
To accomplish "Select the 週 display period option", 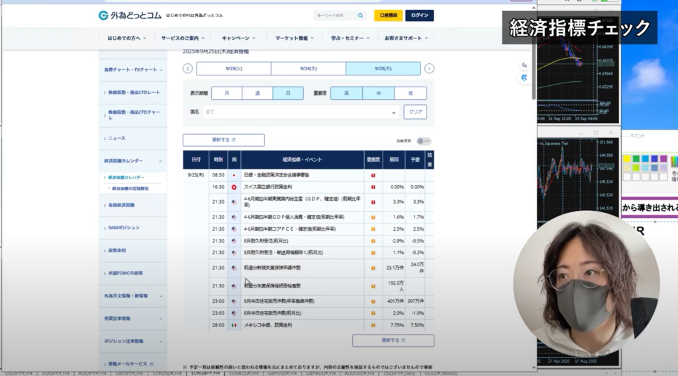I will tap(258, 93).
